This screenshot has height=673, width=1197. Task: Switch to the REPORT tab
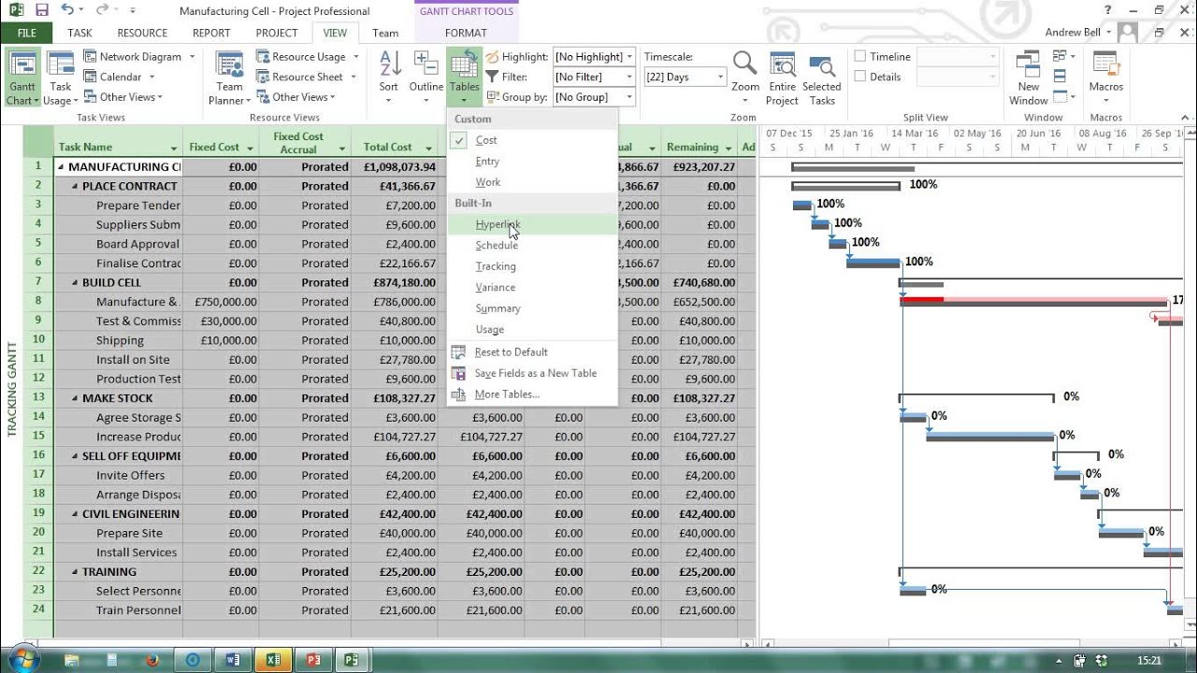(x=211, y=33)
